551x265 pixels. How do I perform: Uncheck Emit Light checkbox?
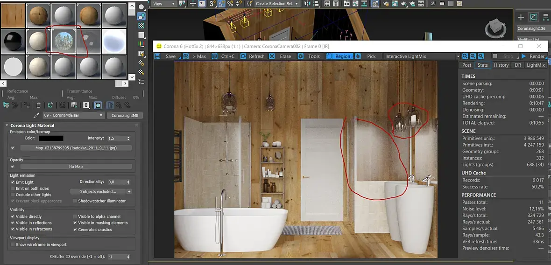tap(13, 182)
